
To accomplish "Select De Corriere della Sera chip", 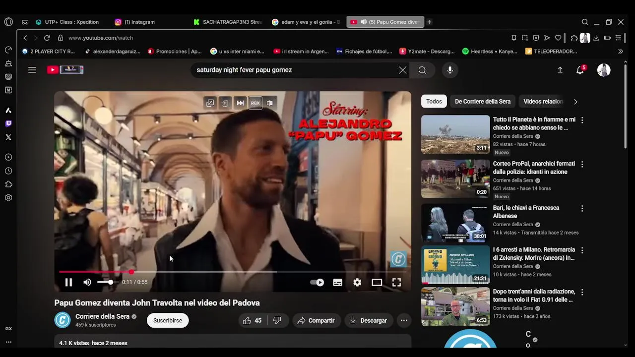I will pos(483,102).
